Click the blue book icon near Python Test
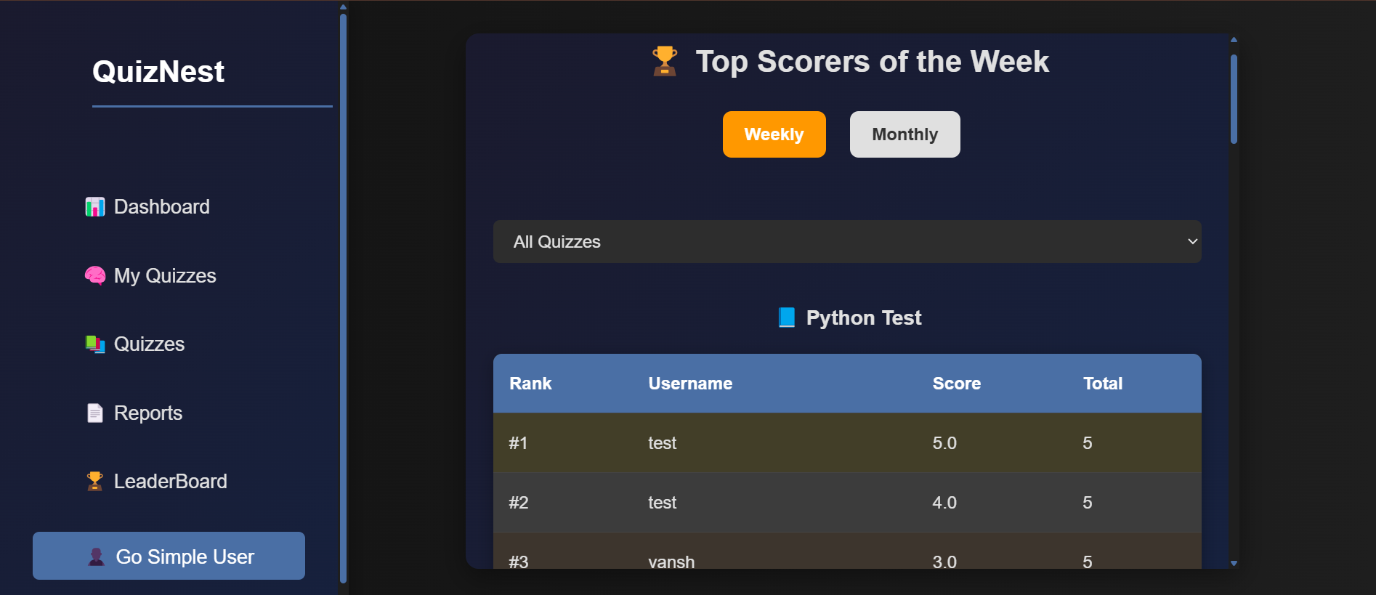Image resolution: width=1376 pixels, height=595 pixels. coord(787,317)
